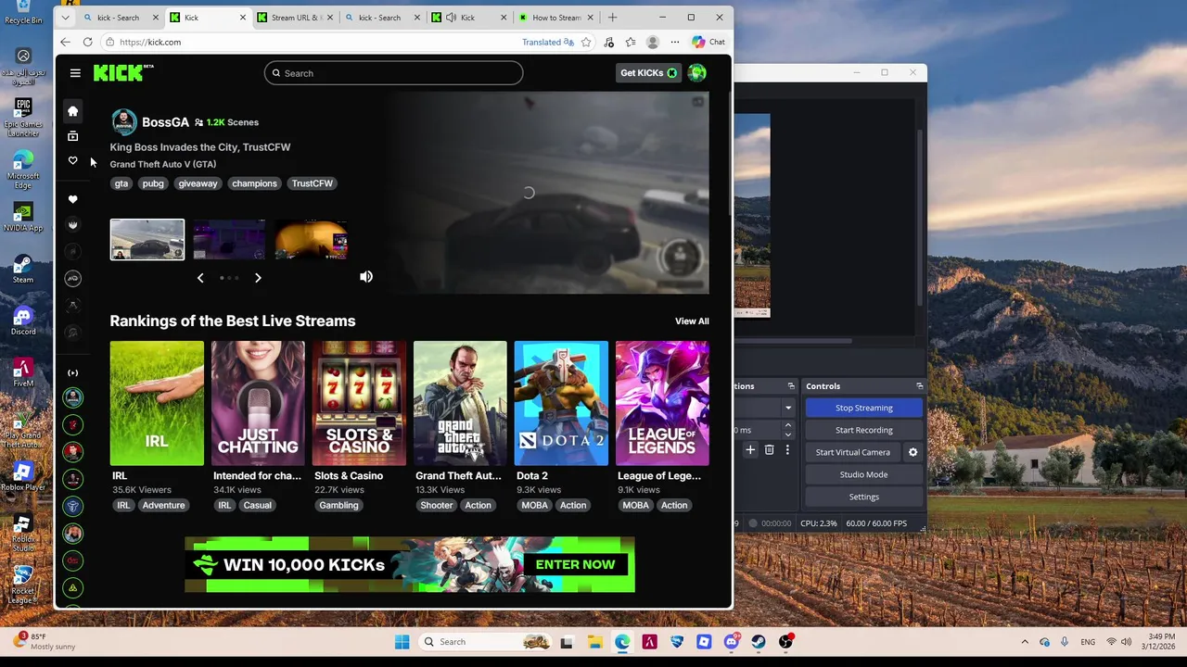This screenshot has width=1187, height=667.
Task: Open the green user profile avatar
Action: pos(696,73)
